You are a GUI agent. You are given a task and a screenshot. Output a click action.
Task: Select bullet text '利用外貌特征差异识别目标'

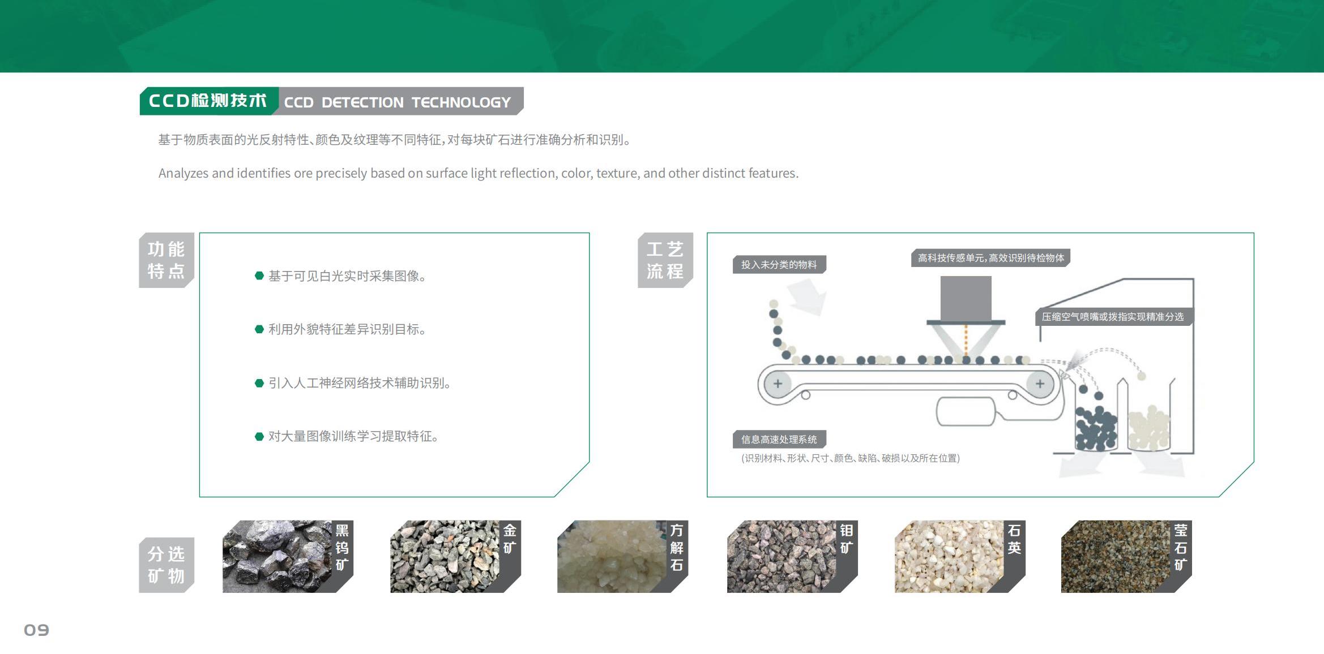tap(347, 329)
